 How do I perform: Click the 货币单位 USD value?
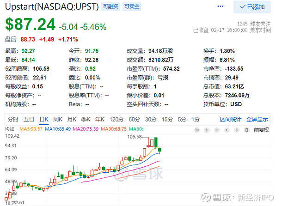236,104
